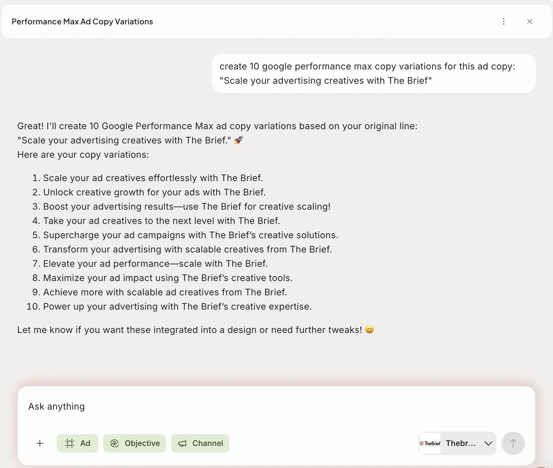Click the grinning emoji in the closing sentence

coord(369,330)
